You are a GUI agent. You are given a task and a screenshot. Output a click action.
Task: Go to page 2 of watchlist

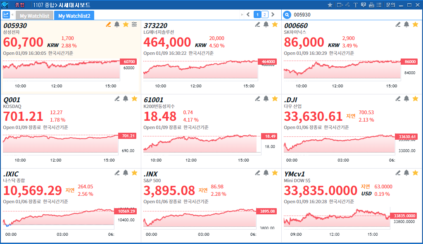tap(265, 15)
